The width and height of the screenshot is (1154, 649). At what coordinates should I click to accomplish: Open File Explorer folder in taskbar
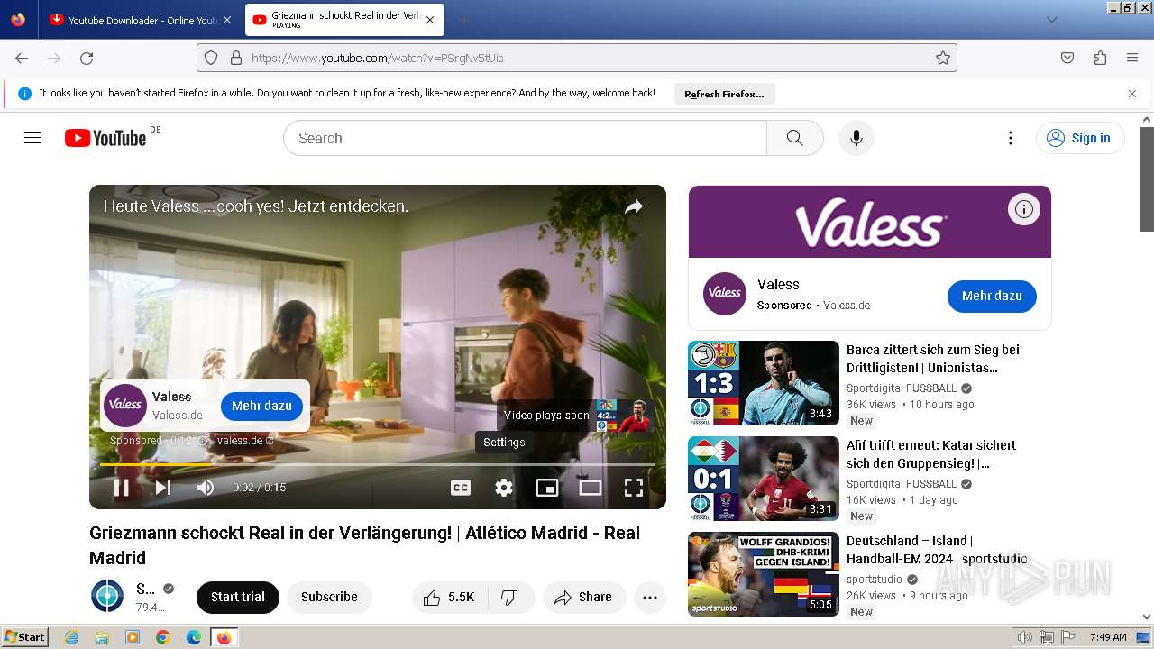[102, 637]
